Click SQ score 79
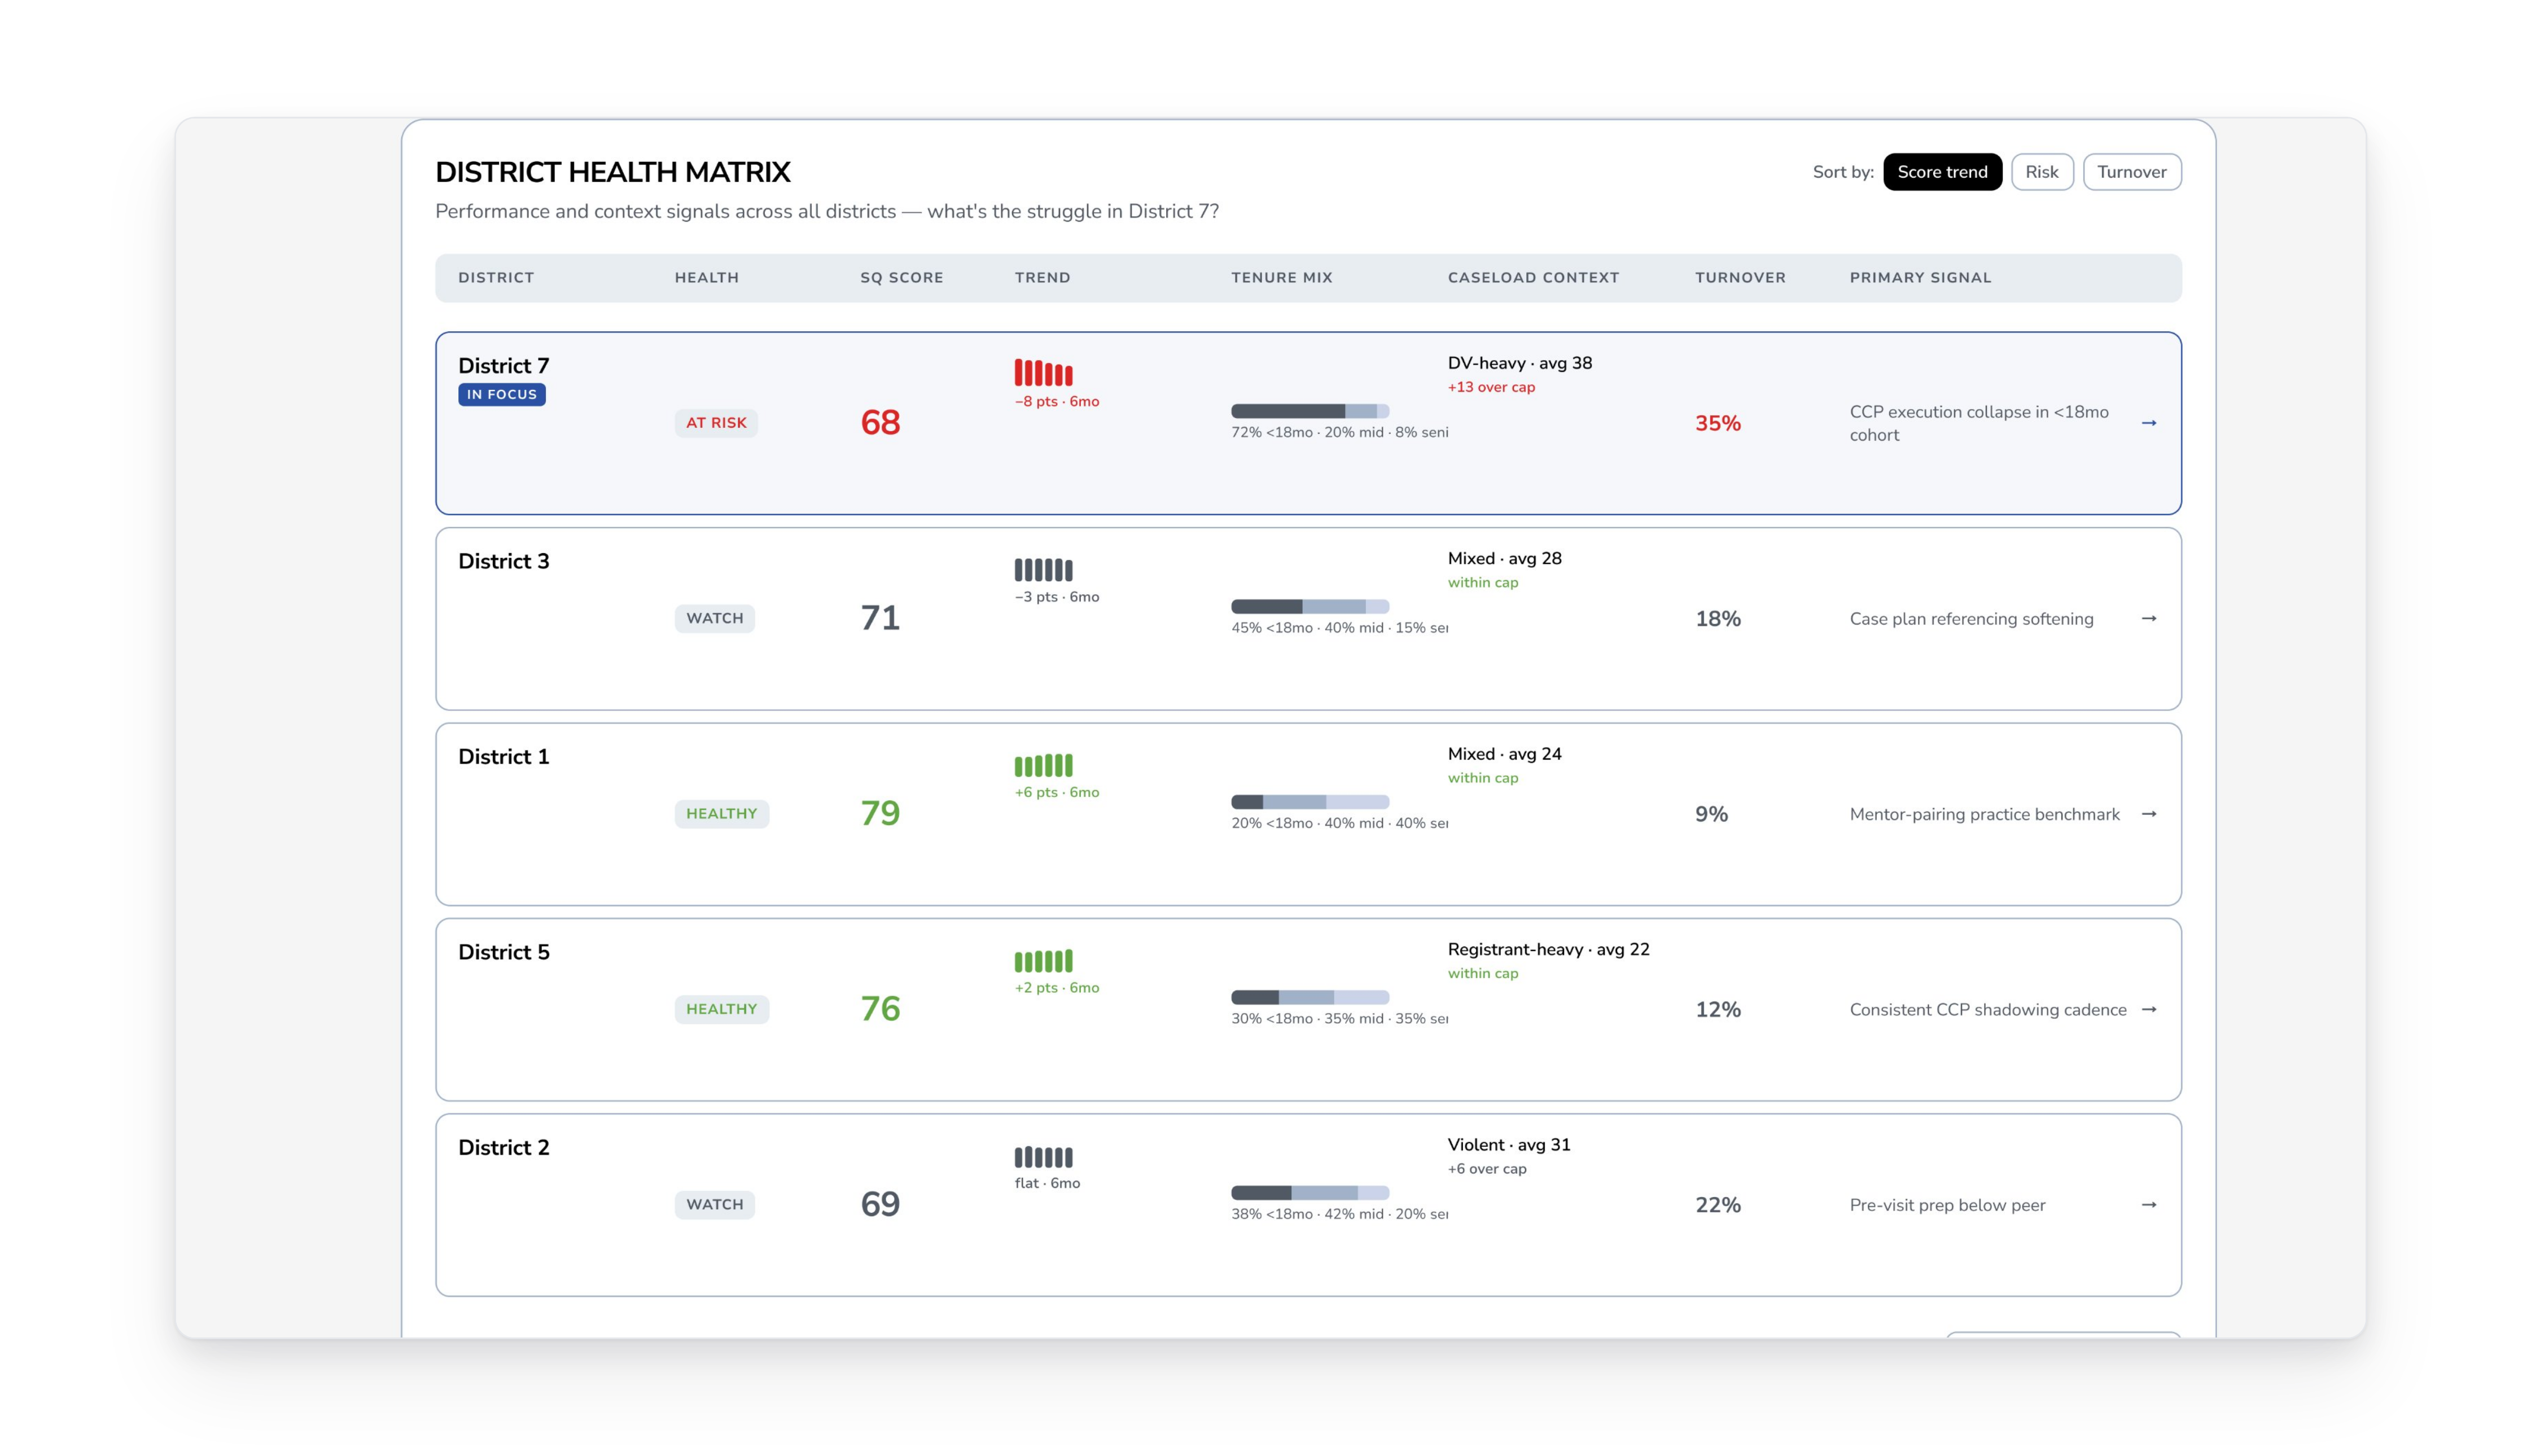The height and width of the screenshot is (1456, 2540). (880, 814)
